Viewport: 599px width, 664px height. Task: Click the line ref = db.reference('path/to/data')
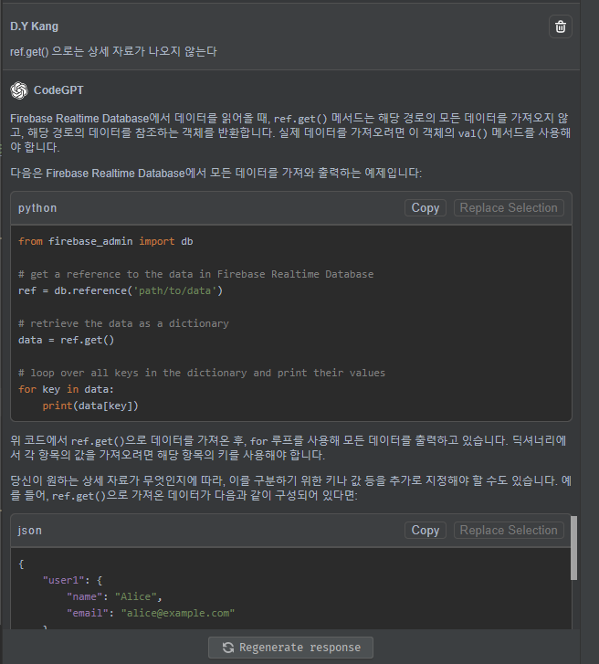121,291
